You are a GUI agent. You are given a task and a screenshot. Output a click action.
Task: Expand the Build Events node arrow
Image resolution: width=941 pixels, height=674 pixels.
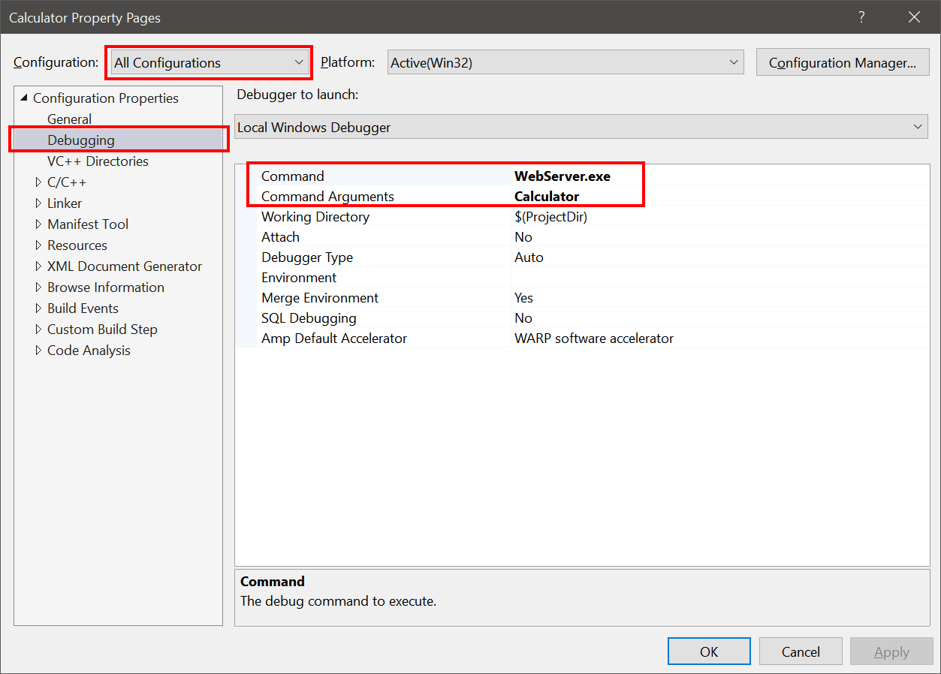[x=38, y=308]
